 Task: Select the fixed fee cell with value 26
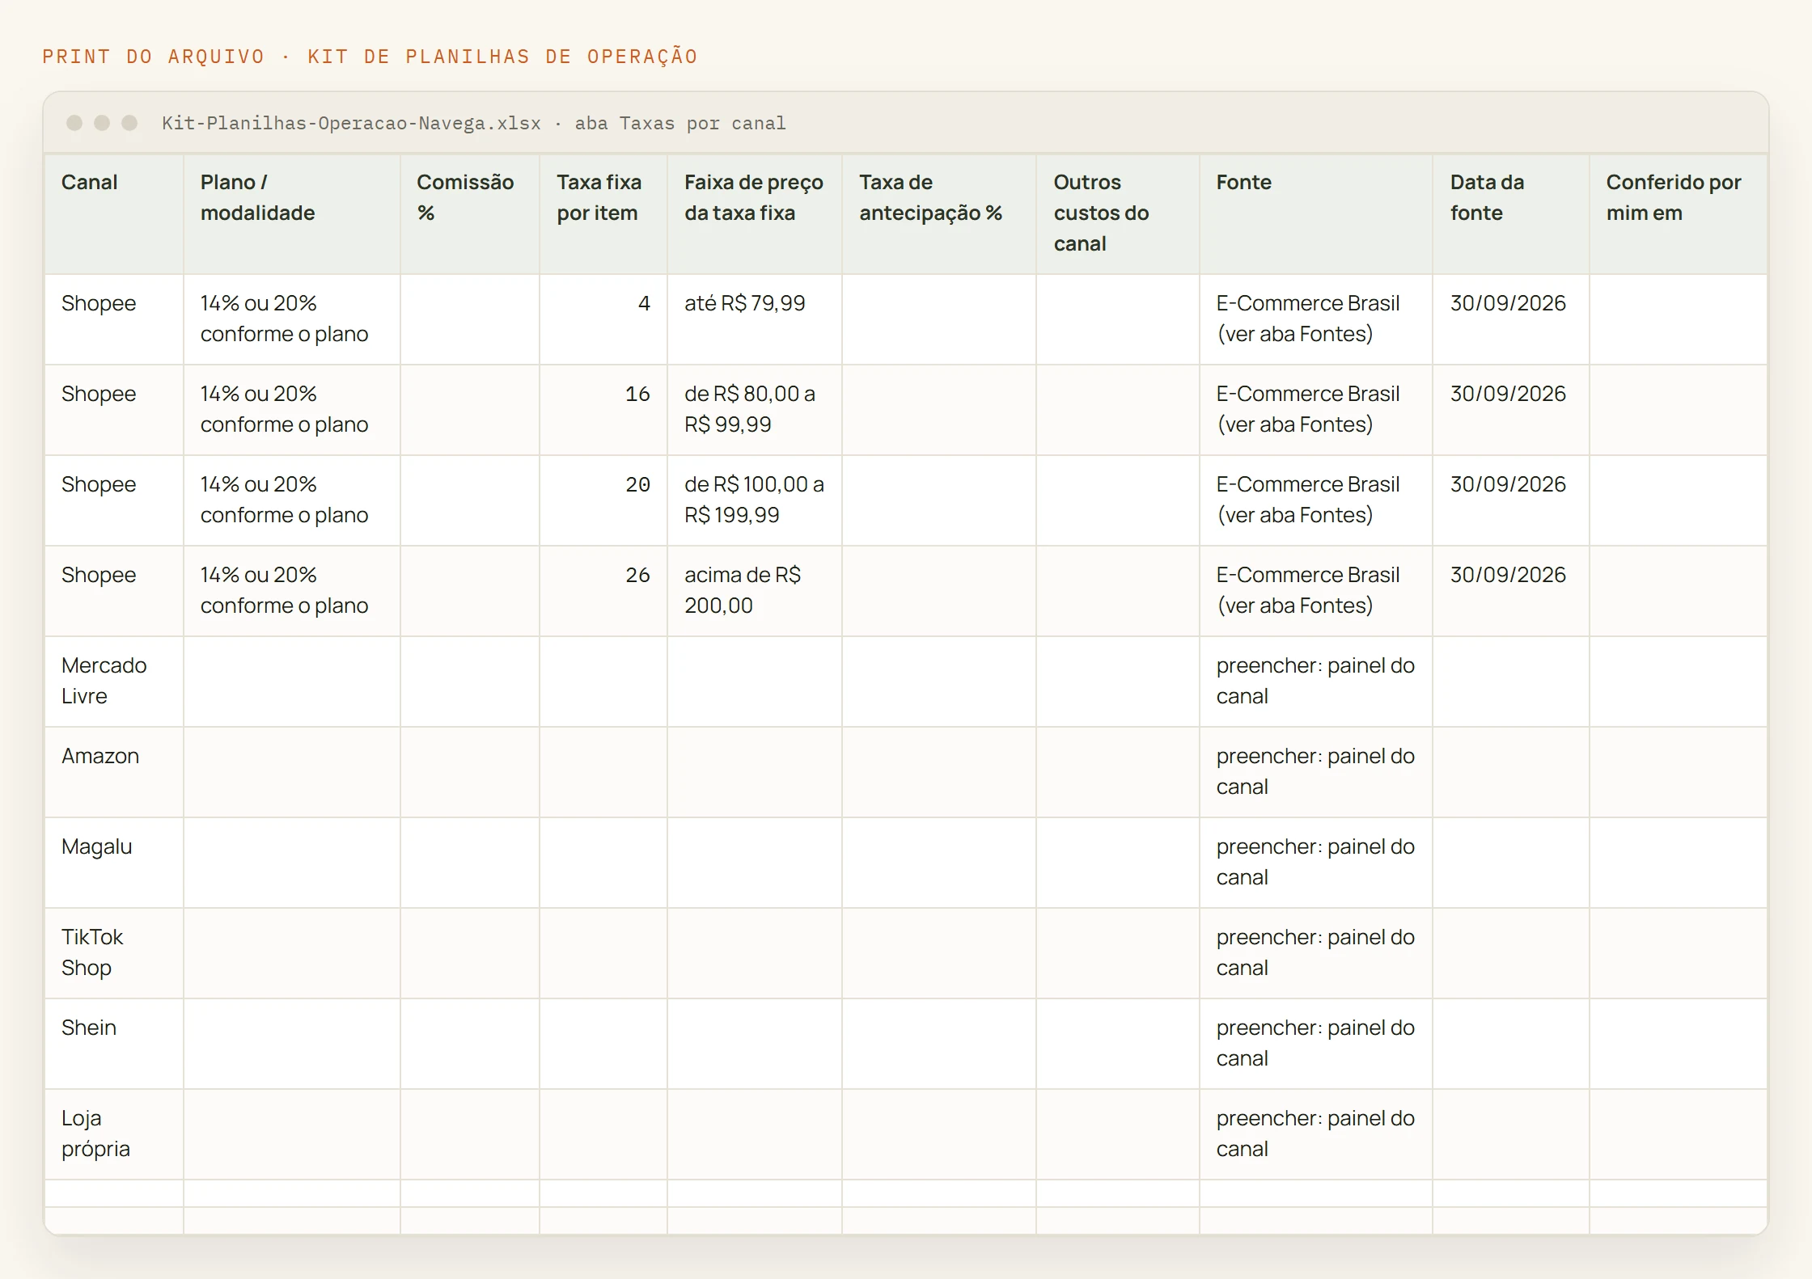[x=603, y=591]
